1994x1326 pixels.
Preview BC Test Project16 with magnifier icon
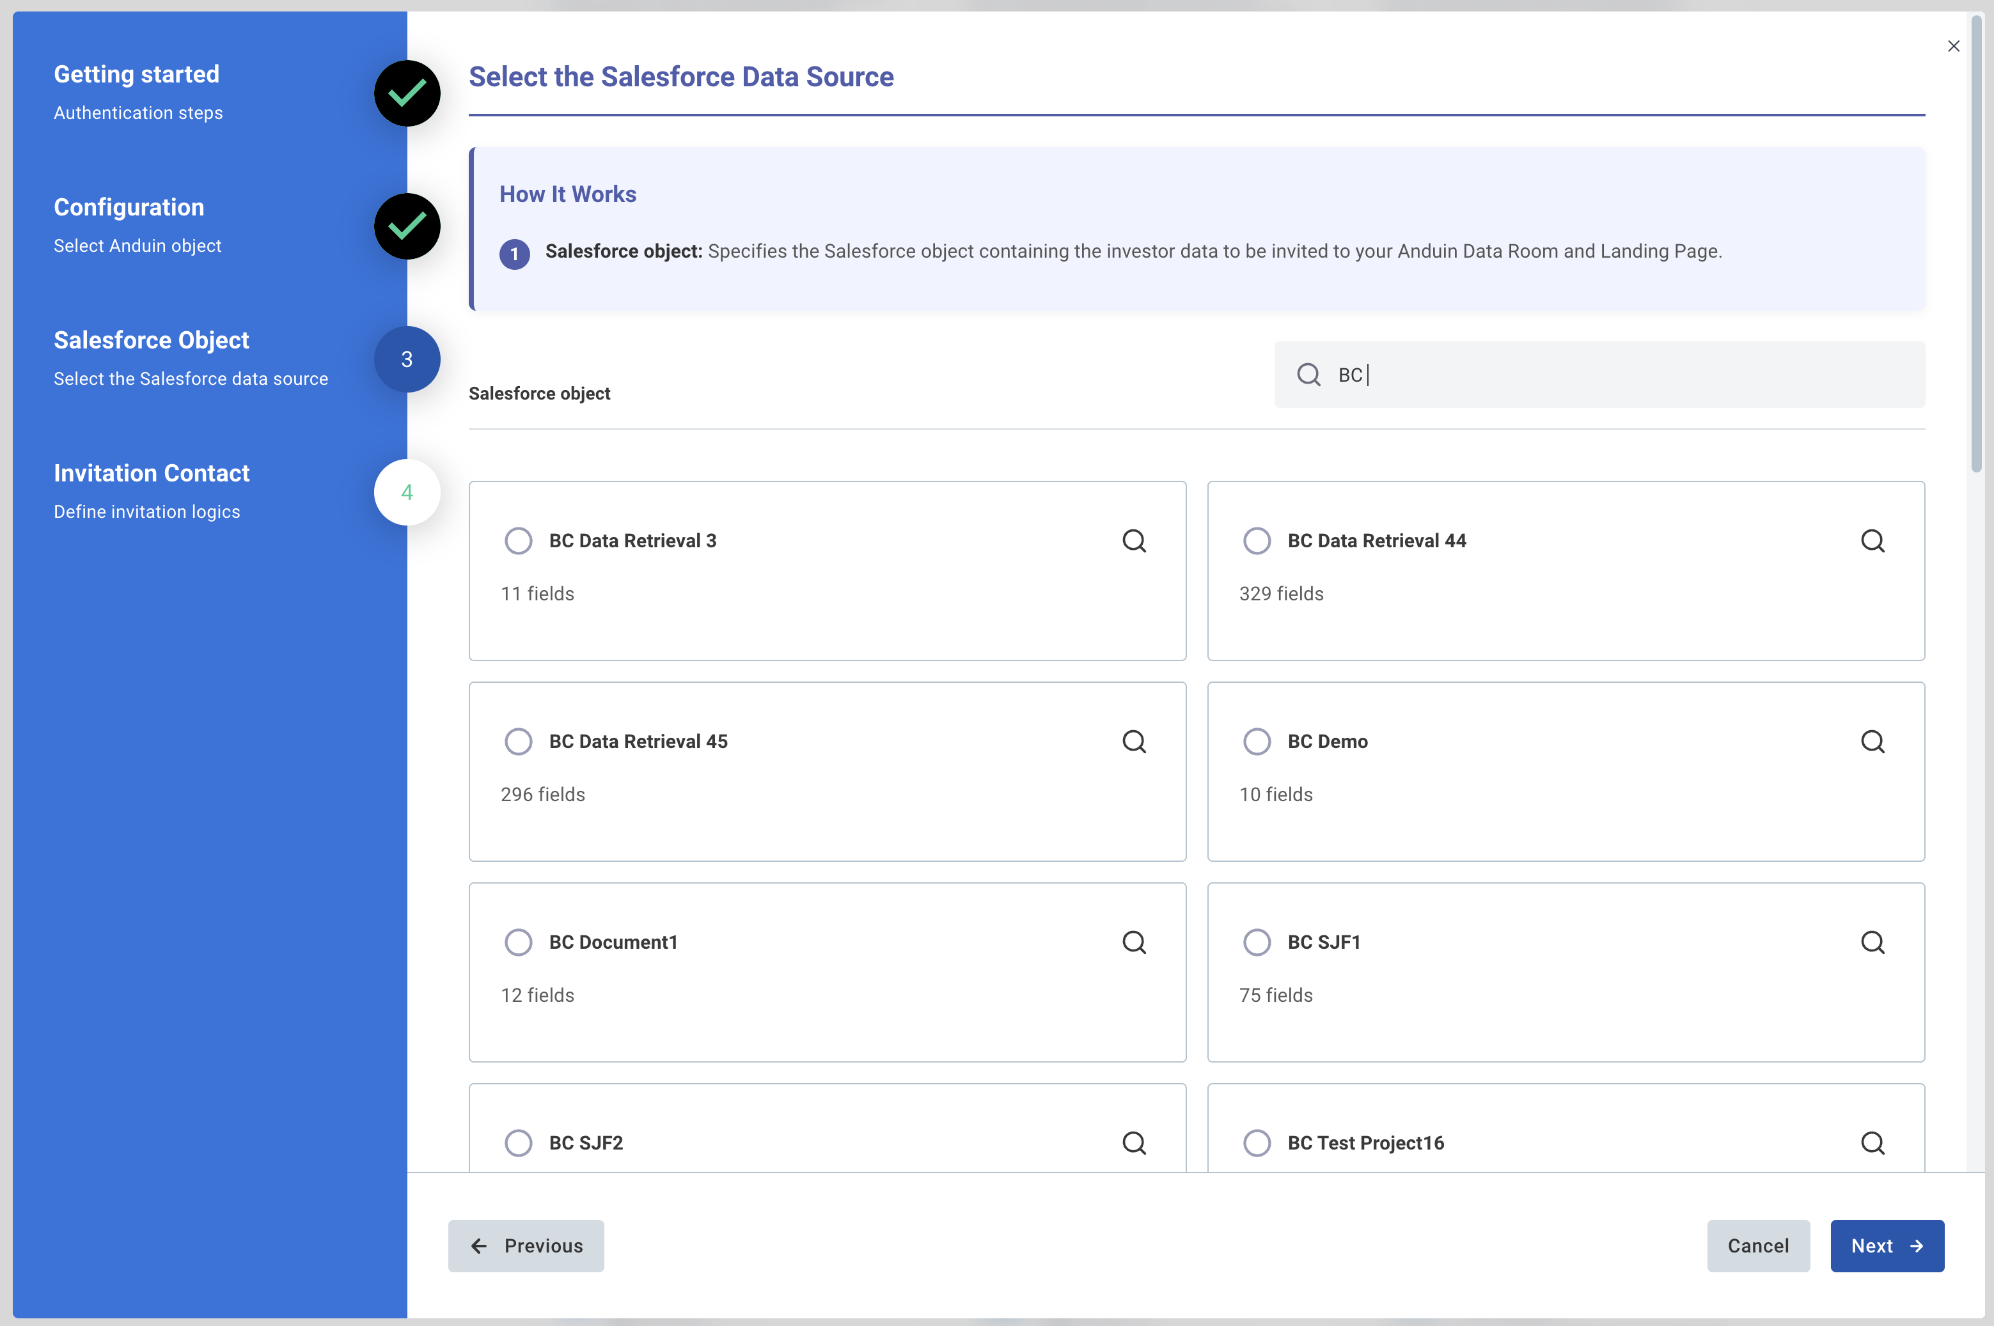(x=1872, y=1143)
